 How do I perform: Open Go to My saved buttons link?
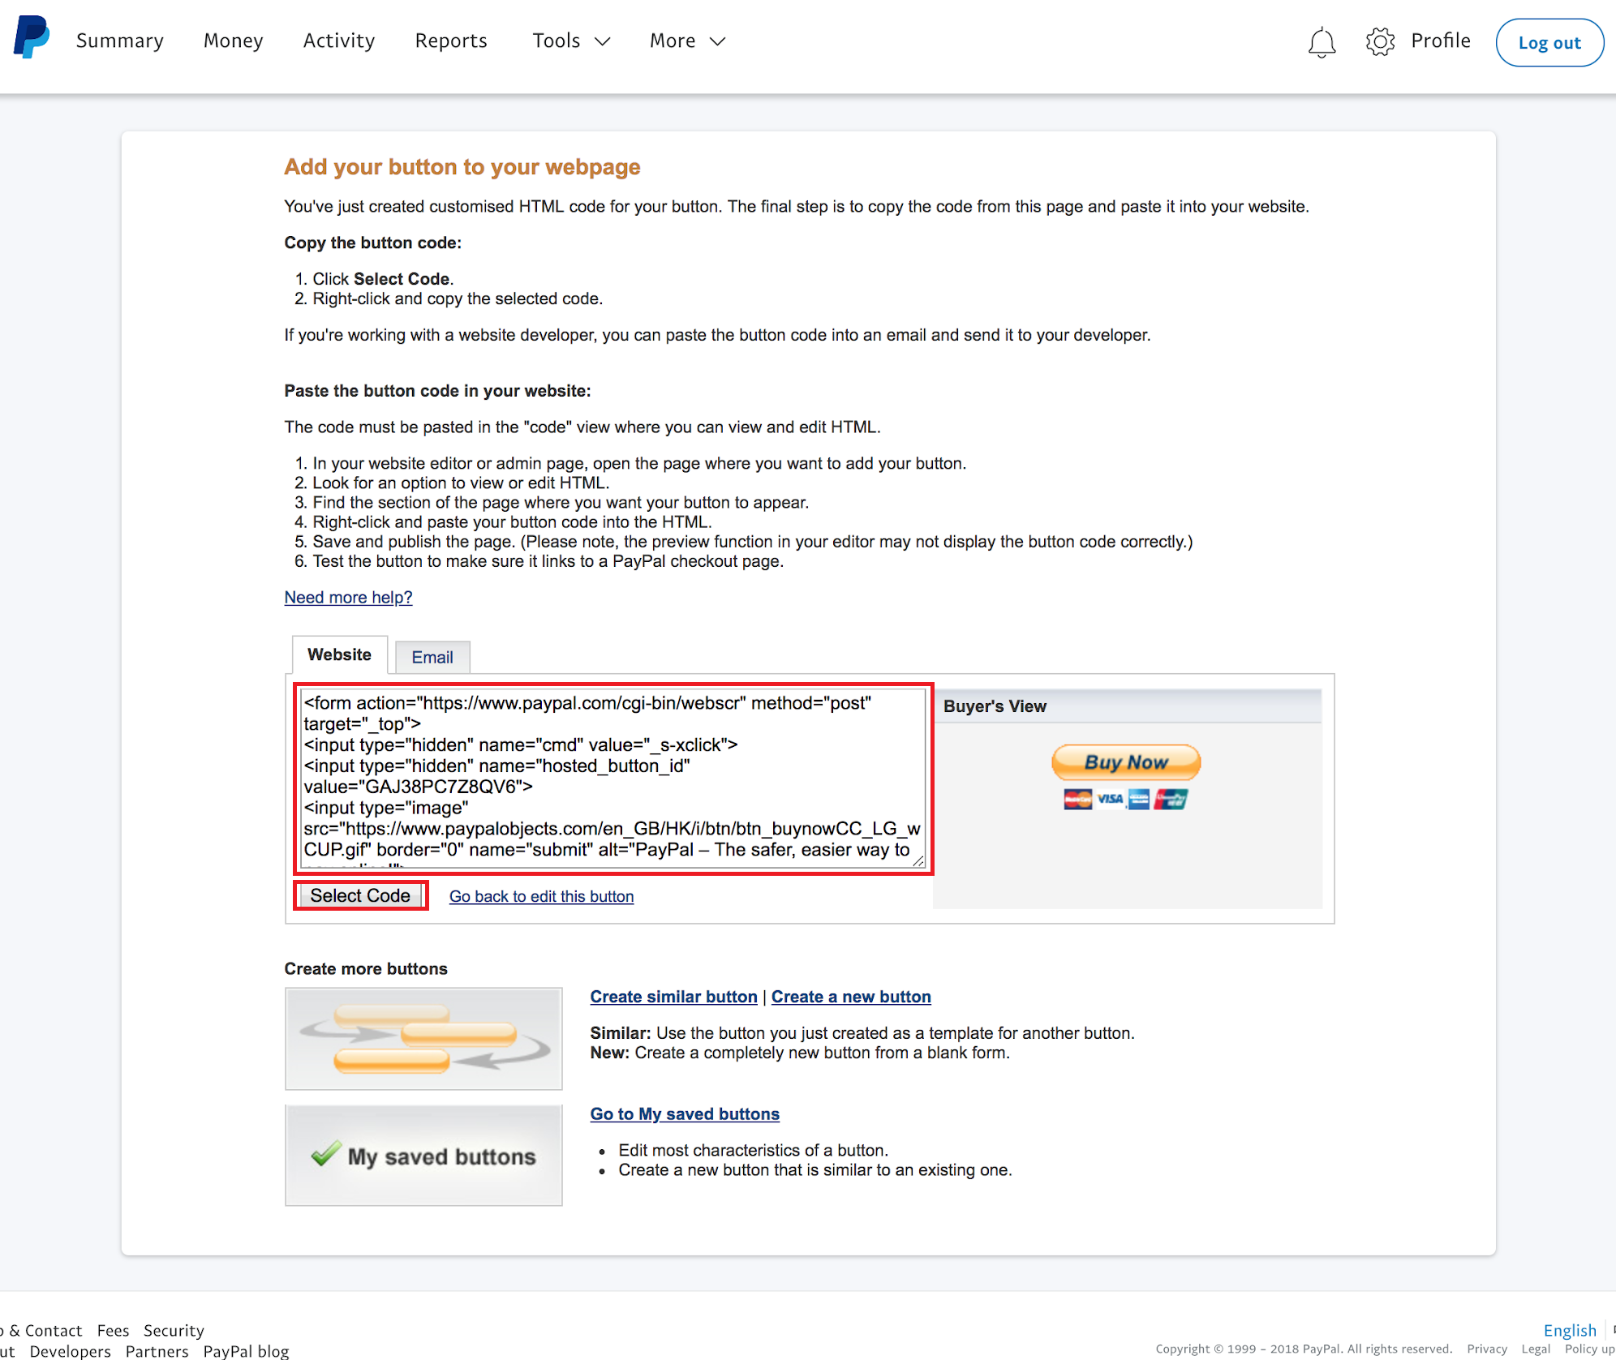[685, 1114]
